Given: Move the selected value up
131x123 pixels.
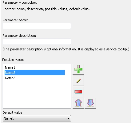Looking at the screenshot, I should click(x=78, y=103).
